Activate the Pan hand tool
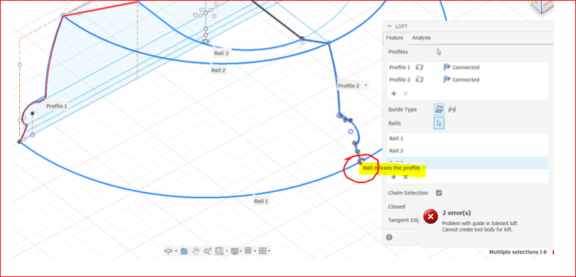 (196, 251)
